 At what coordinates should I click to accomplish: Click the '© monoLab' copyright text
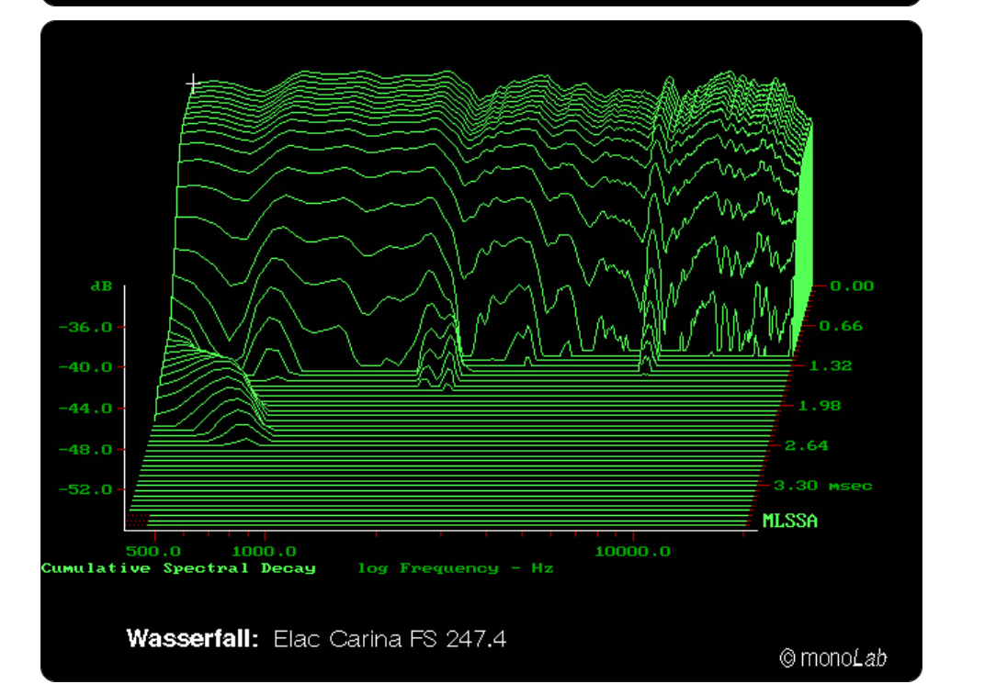(x=833, y=658)
